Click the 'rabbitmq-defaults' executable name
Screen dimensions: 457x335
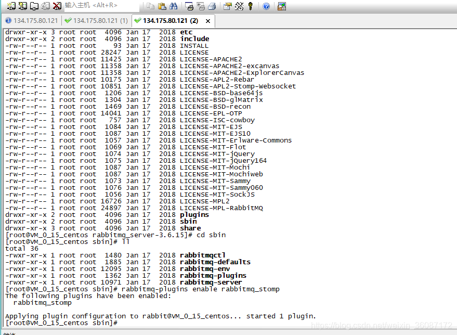pyautogui.click(x=215, y=262)
